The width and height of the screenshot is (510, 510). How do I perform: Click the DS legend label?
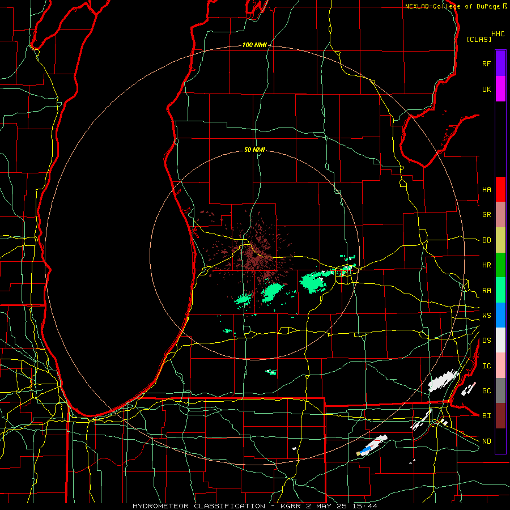486,341
